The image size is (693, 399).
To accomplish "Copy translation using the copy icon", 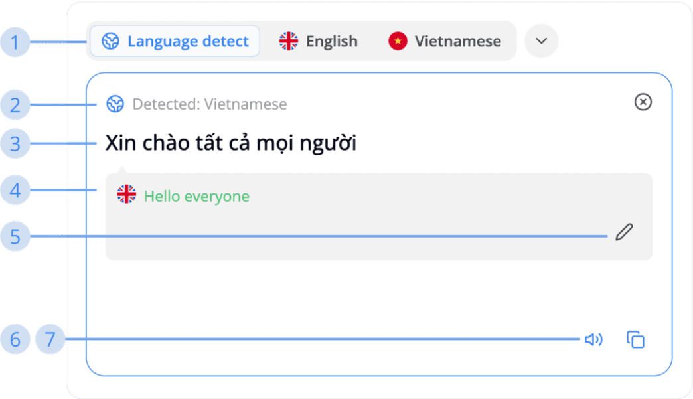I will 635,339.
